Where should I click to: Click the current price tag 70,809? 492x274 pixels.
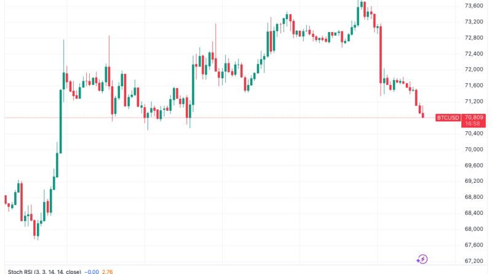[474, 117]
